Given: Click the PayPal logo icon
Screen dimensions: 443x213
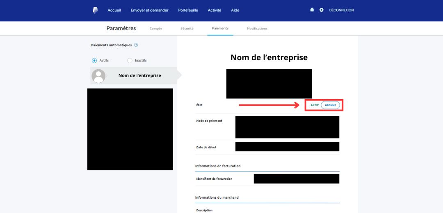Looking at the screenshot, I should (96, 10).
